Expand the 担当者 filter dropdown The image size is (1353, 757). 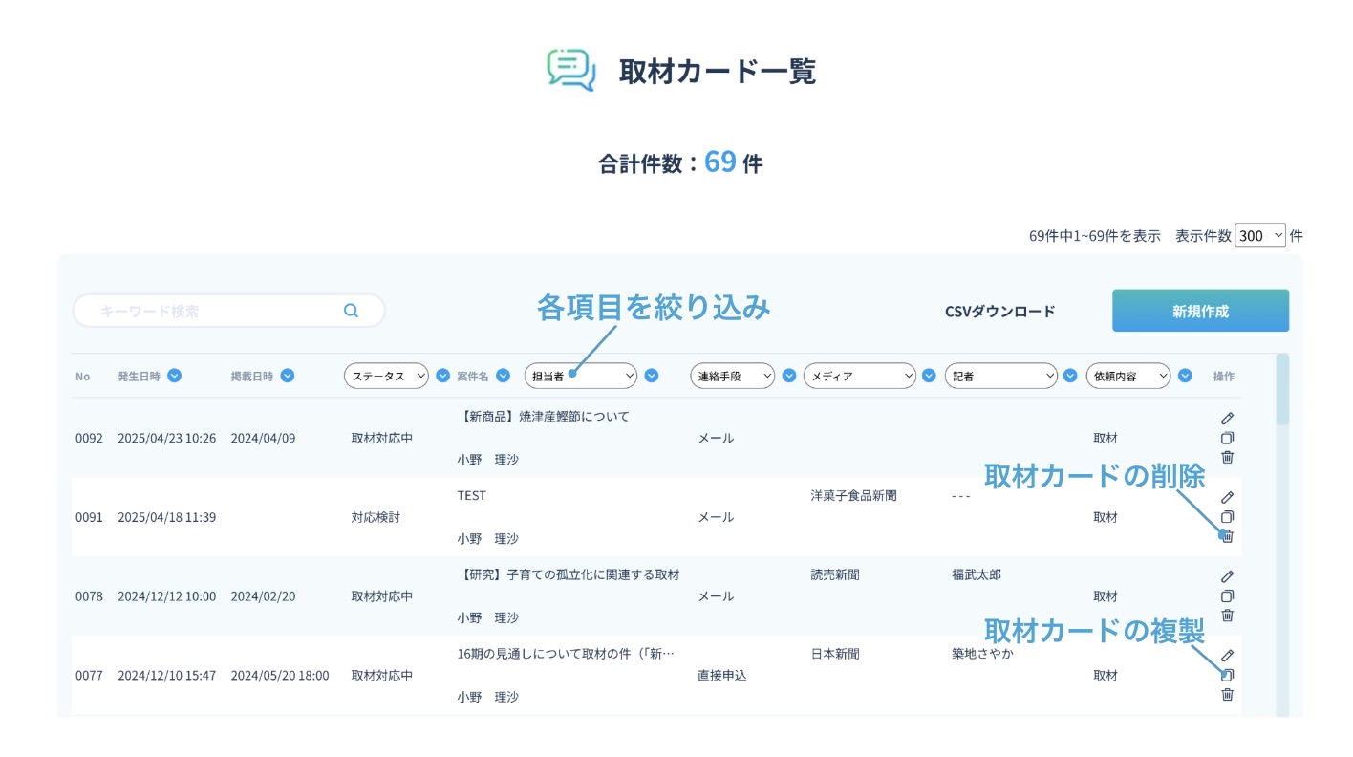(x=580, y=377)
